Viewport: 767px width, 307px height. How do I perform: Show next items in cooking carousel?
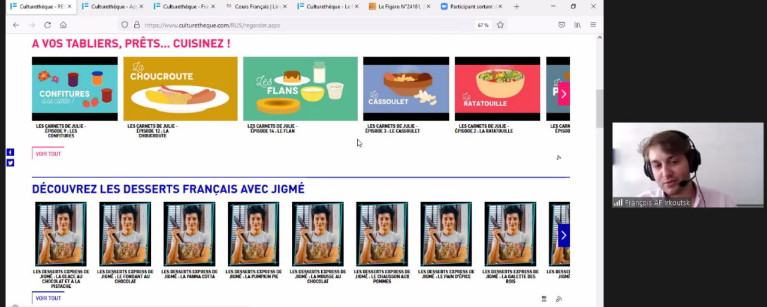563,94
